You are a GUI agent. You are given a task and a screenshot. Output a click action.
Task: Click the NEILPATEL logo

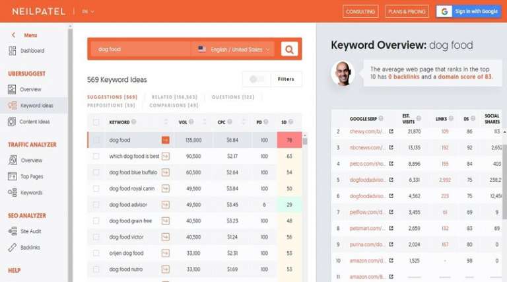coord(39,12)
